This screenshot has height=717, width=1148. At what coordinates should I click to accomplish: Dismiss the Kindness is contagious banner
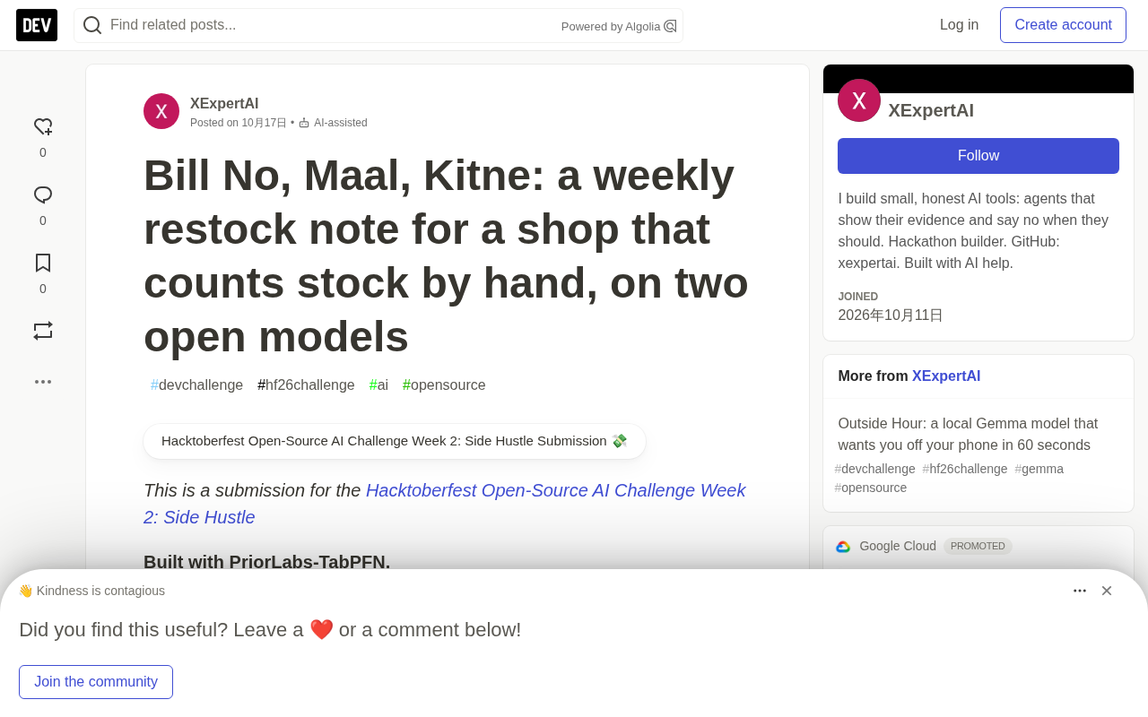[1107, 591]
